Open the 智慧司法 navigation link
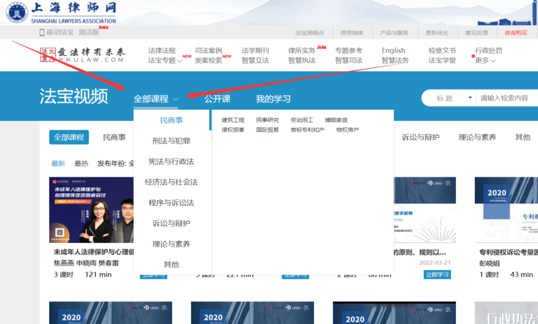 coord(349,61)
